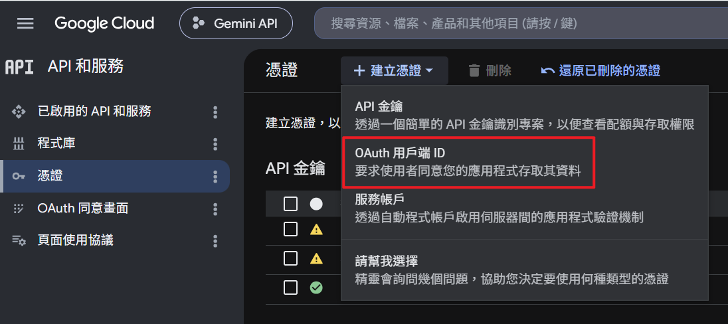Open the more options for 頁面使用協議
The height and width of the screenshot is (324, 728).
coord(215,241)
